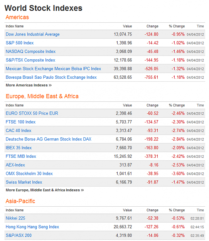
Task: Click S&P/ASX 200 time 02:35:49
Action: (x=197, y=236)
